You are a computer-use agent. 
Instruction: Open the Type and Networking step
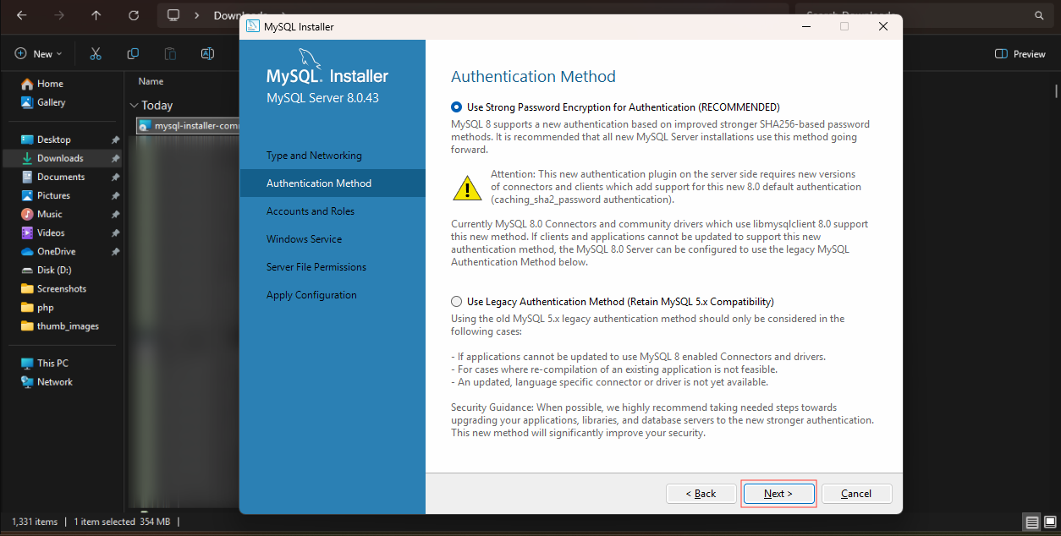pos(314,156)
